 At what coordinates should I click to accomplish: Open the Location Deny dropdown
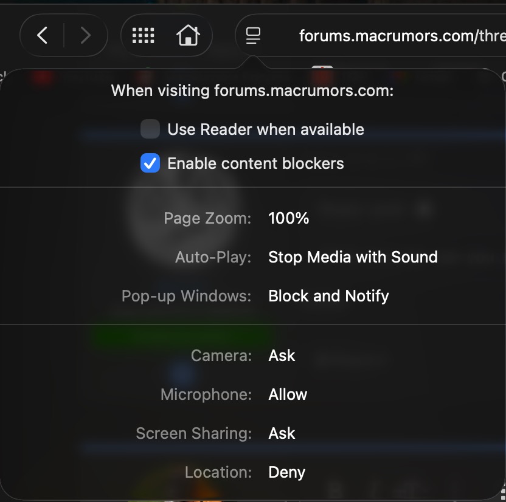click(x=286, y=472)
